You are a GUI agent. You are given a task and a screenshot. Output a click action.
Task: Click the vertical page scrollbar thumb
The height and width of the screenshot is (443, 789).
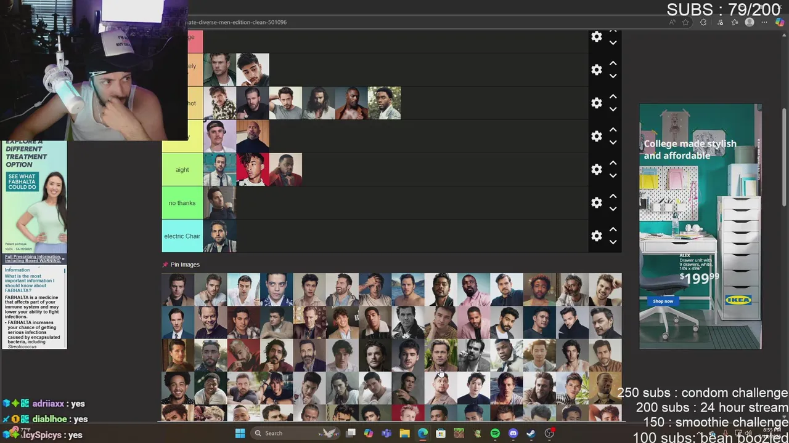pos(784,157)
